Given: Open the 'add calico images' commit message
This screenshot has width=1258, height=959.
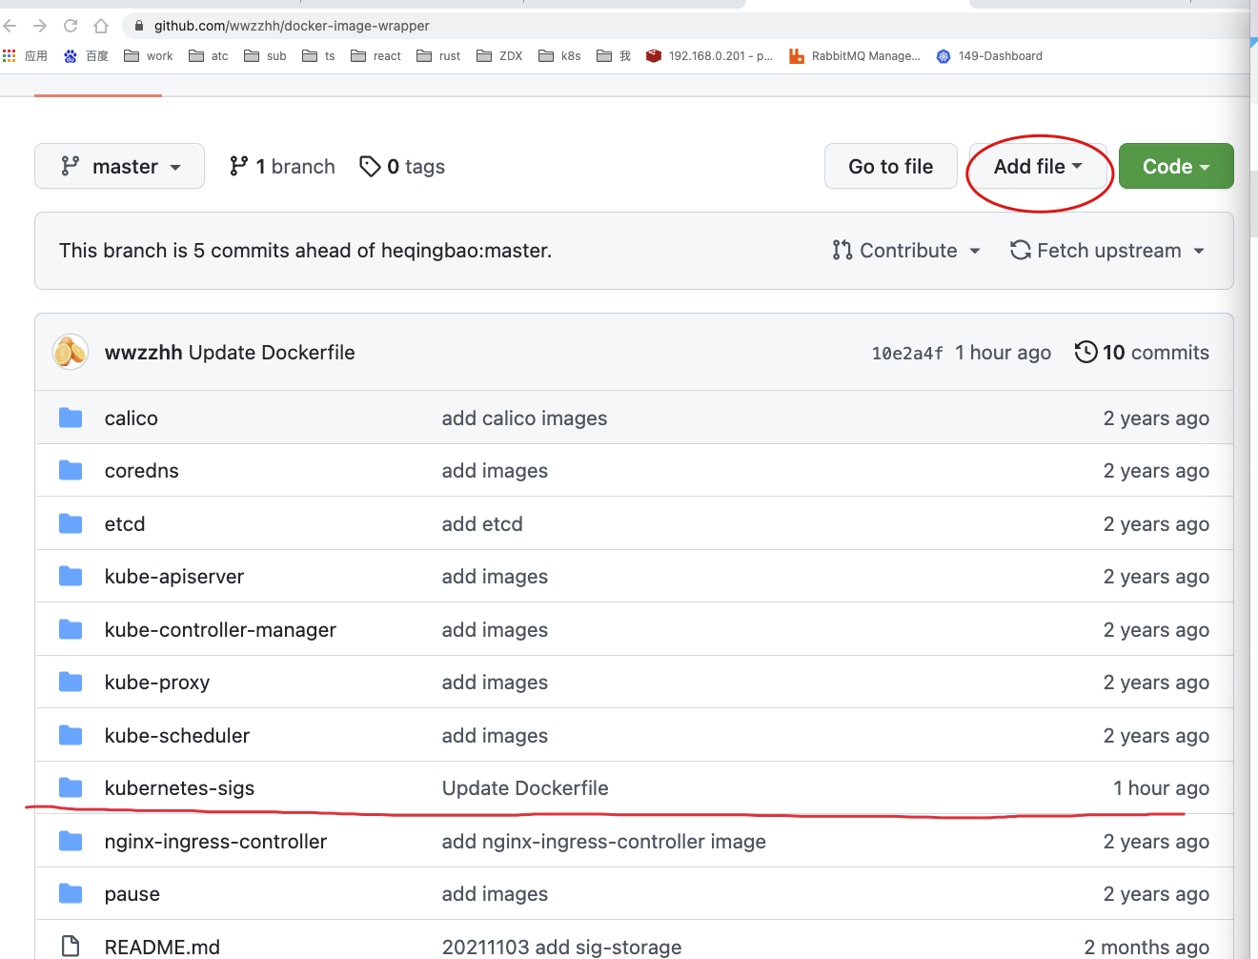Looking at the screenshot, I should click(524, 418).
